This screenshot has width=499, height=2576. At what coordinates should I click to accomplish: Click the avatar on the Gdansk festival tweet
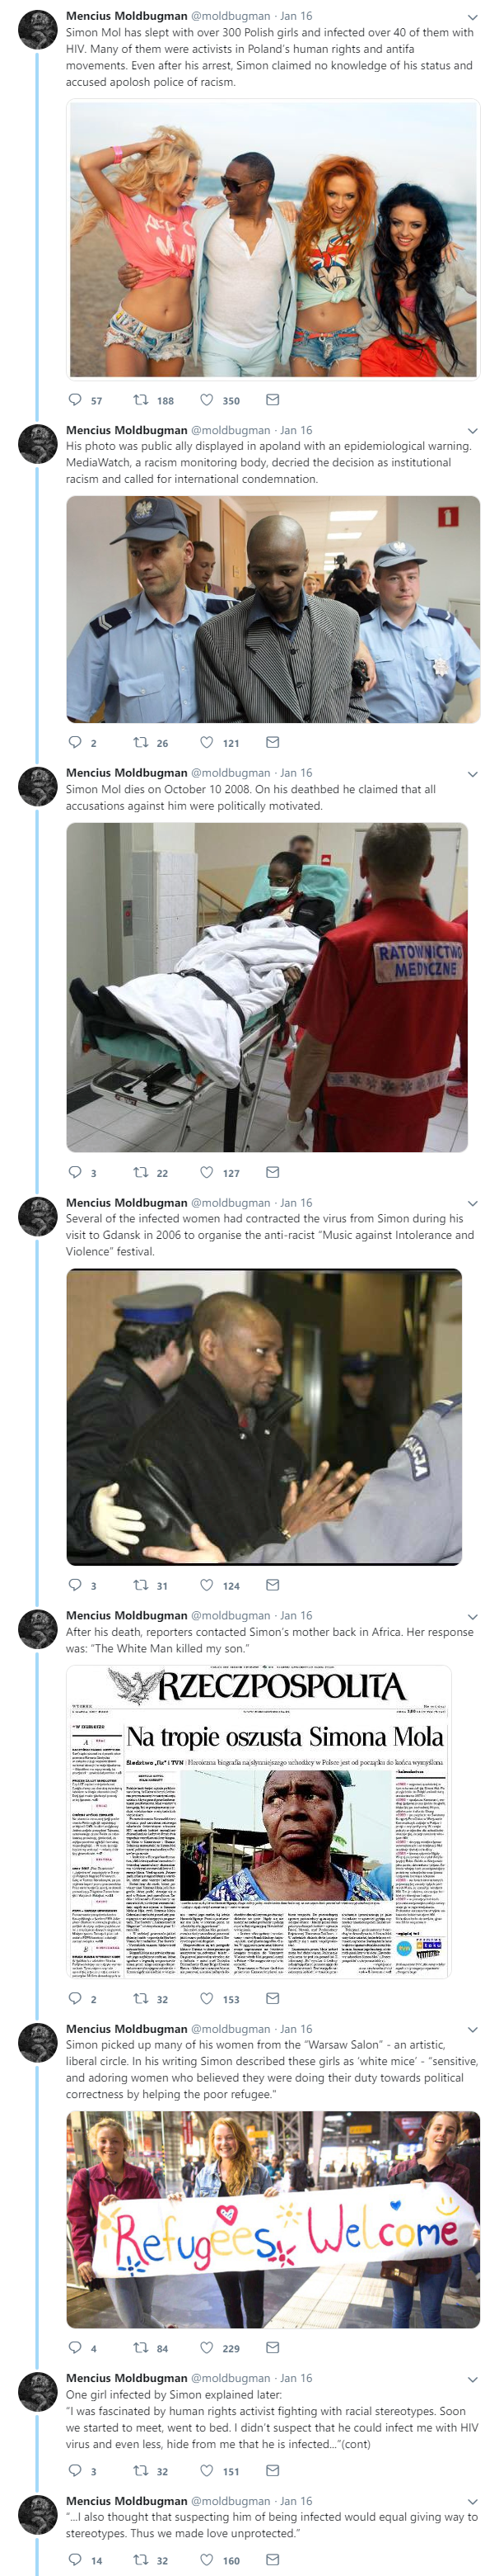click(x=38, y=1216)
